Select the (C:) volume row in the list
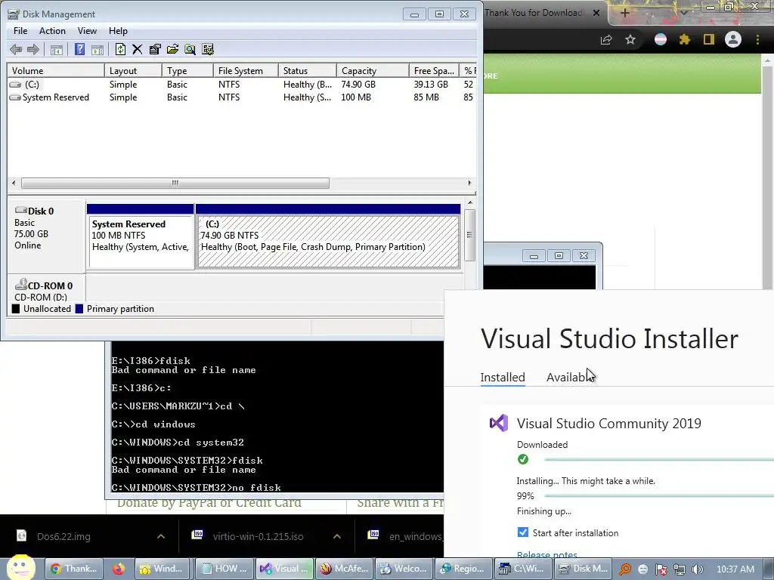This screenshot has height=580, width=774. [241, 85]
